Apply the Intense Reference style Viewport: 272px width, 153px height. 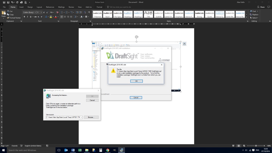tap(240, 14)
